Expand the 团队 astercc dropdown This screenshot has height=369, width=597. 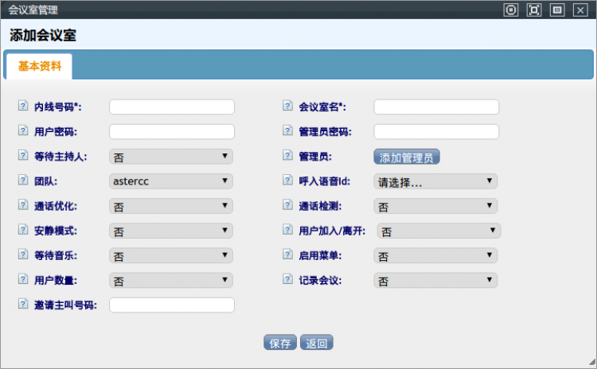coord(171,181)
